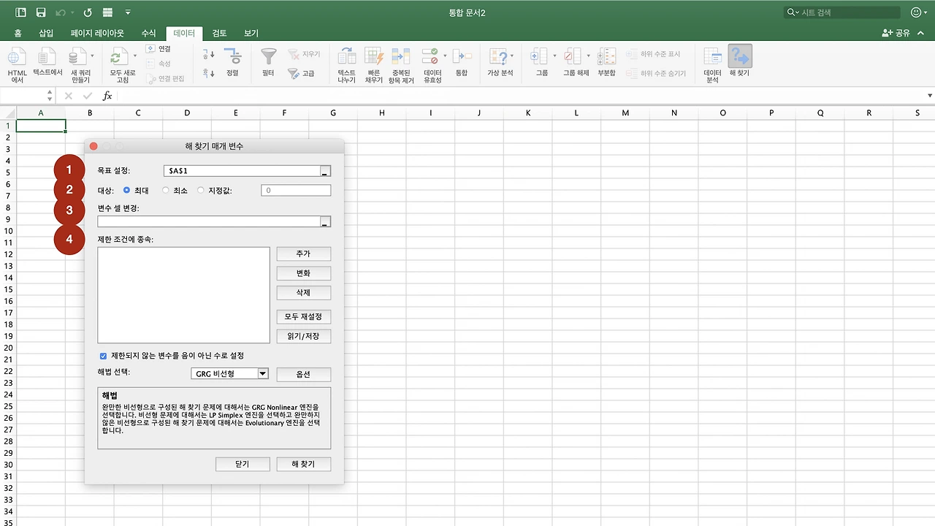Open the 그룹 dropdown arrow

pos(554,56)
